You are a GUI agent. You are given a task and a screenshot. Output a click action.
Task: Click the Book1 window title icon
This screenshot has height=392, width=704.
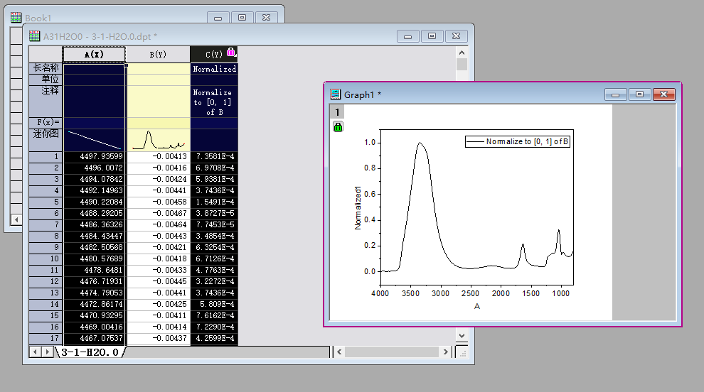click(x=16, y=18)
